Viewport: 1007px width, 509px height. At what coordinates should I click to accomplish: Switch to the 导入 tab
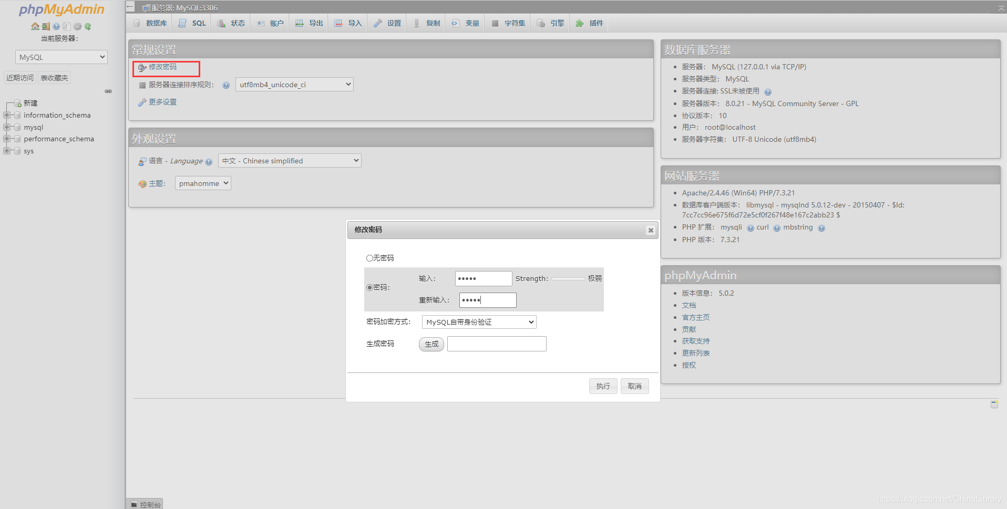pyautogui.click(x=348, y=23)
